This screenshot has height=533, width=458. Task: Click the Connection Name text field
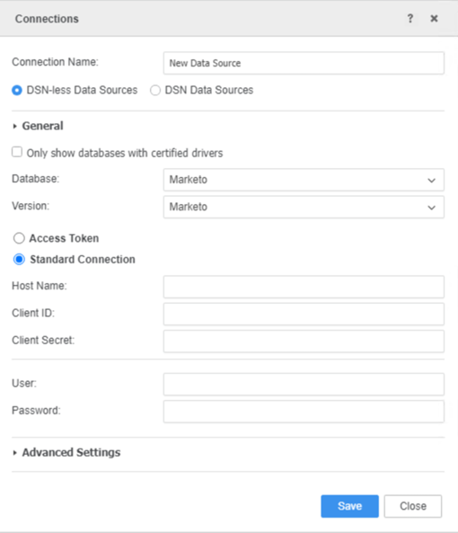click(304, 63)
